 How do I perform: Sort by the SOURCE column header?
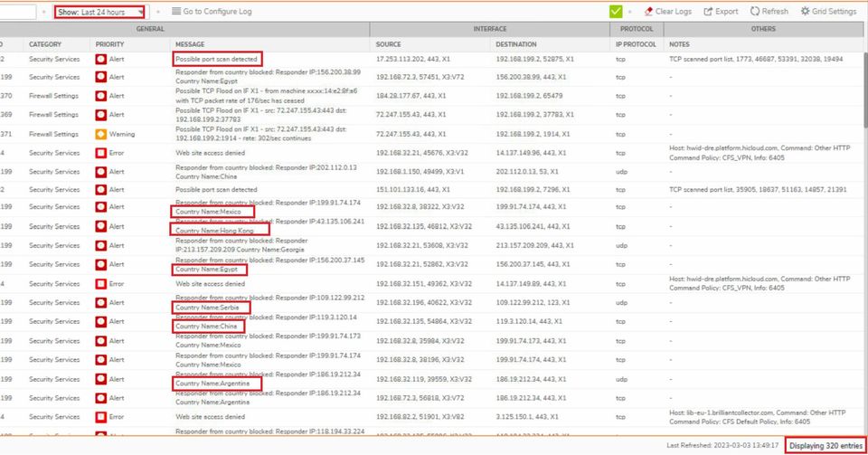(388, 44)
